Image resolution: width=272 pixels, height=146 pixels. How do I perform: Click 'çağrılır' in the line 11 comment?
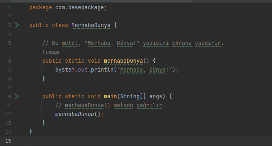[x=149, y=106]
